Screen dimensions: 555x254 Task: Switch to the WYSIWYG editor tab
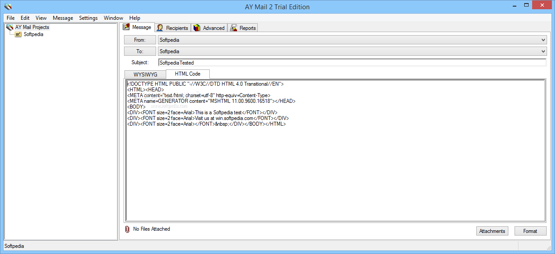coord(145,74)
